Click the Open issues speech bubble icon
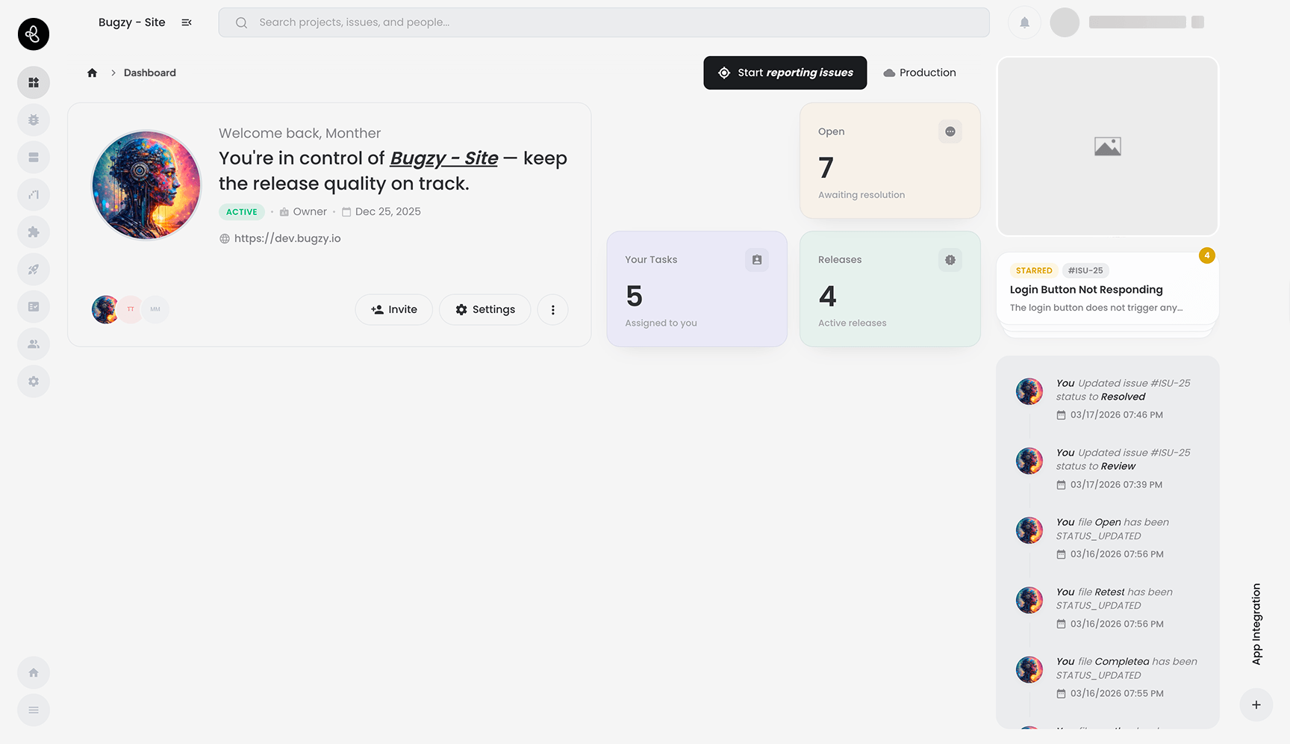 [950, 131]
